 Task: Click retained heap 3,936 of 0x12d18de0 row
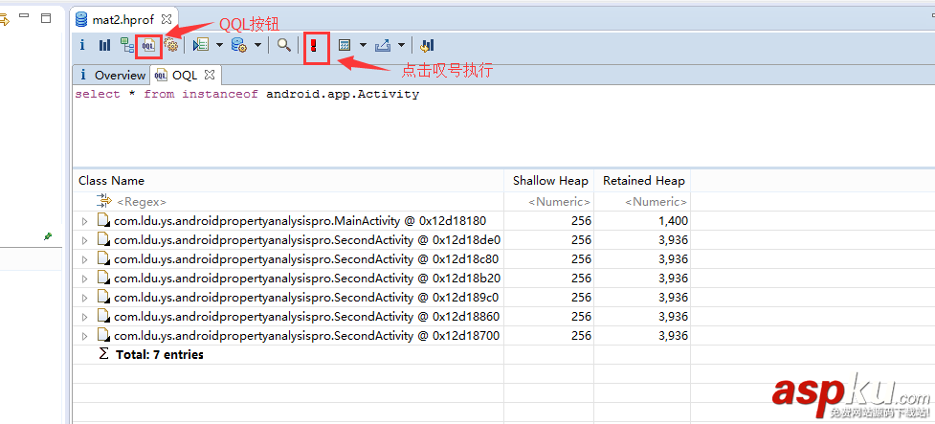pos(673,240)
